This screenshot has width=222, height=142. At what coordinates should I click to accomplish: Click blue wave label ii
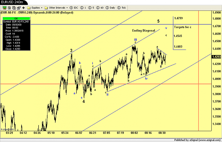[x=108, y=94]
